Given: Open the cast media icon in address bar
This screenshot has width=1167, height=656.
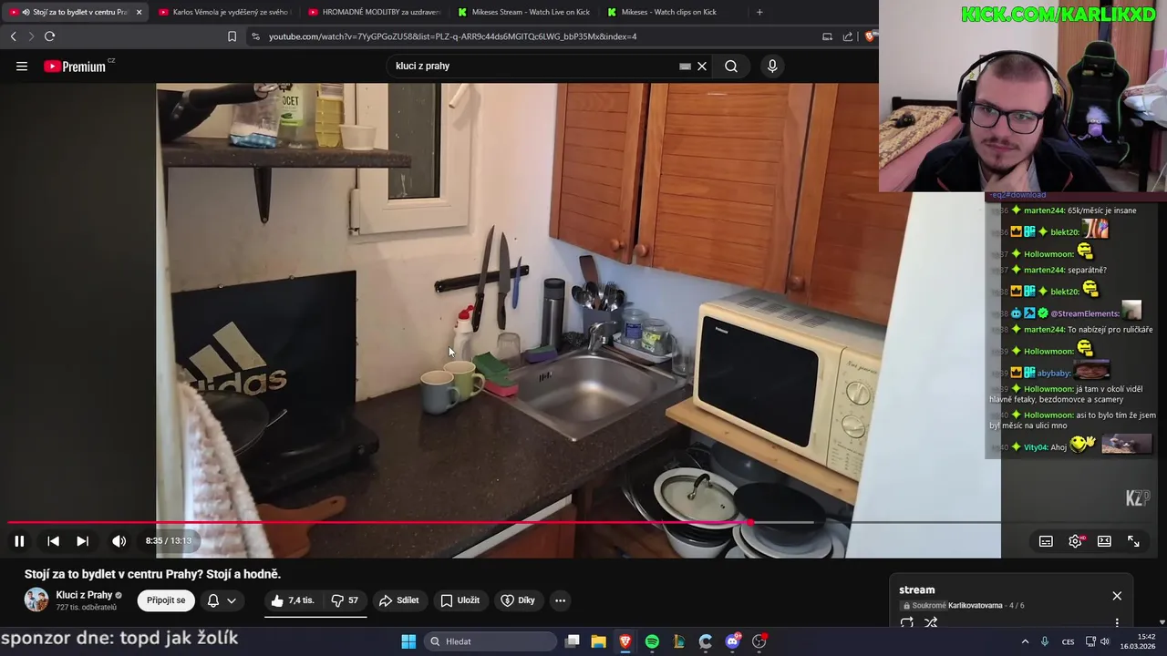Looking at the screenshot, I should [827, 36].
